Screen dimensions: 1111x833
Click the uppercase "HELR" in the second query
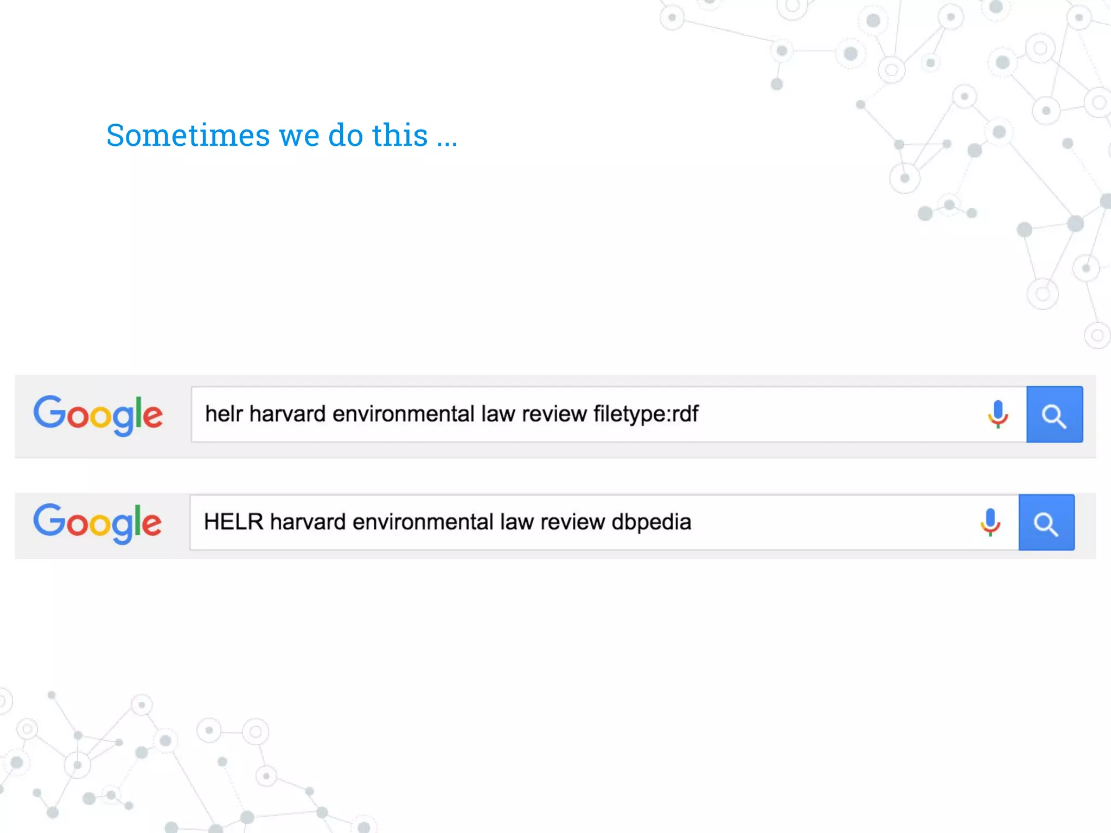pyautogui.click(x=233, y=522)
